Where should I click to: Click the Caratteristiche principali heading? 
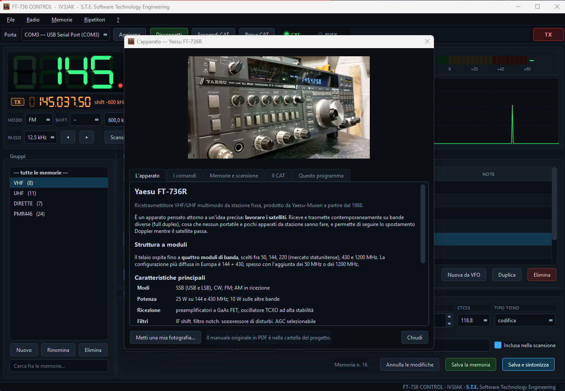pos(170,278)
